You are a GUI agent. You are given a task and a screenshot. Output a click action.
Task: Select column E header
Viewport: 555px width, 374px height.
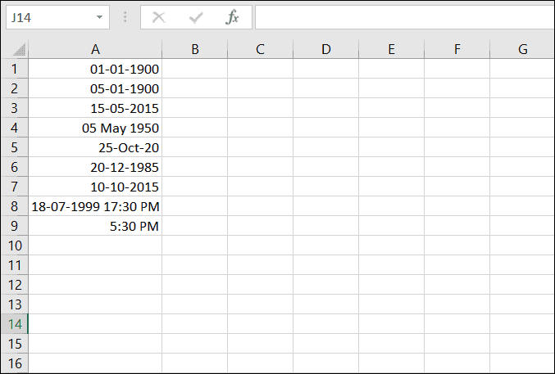coord(391,49)
